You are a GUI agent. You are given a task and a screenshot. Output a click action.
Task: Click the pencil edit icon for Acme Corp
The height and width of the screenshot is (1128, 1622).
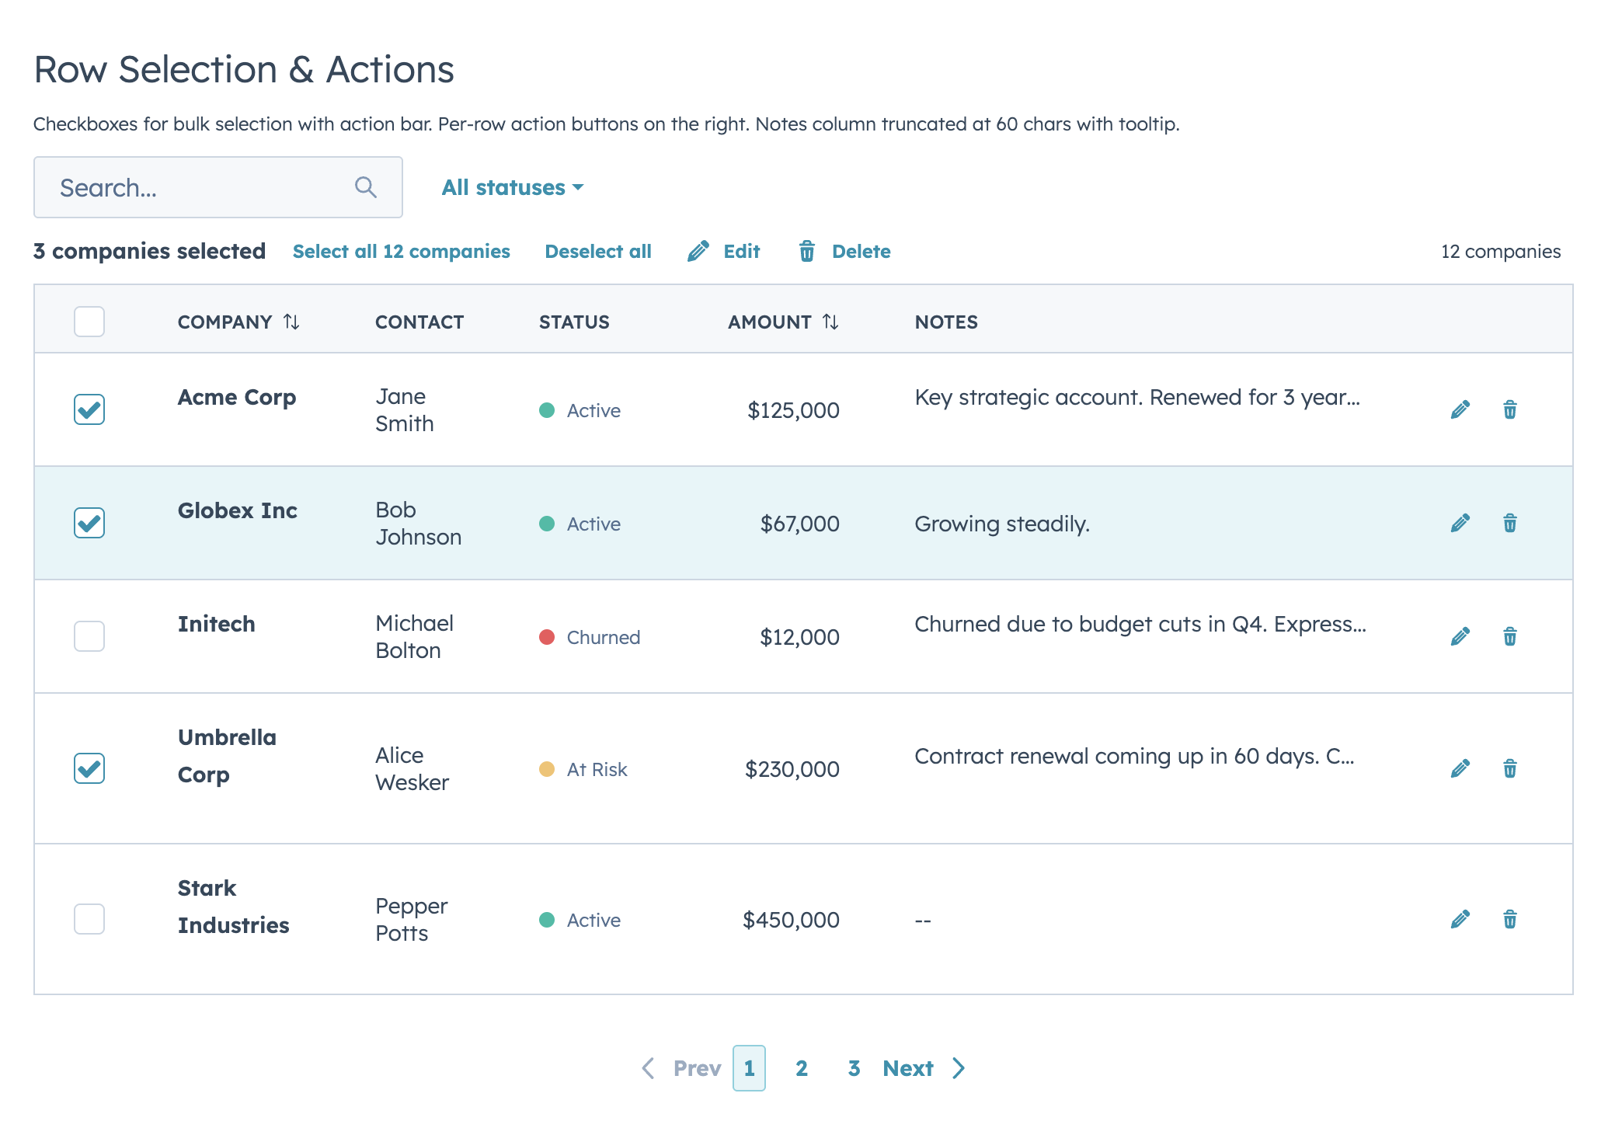1460,409
